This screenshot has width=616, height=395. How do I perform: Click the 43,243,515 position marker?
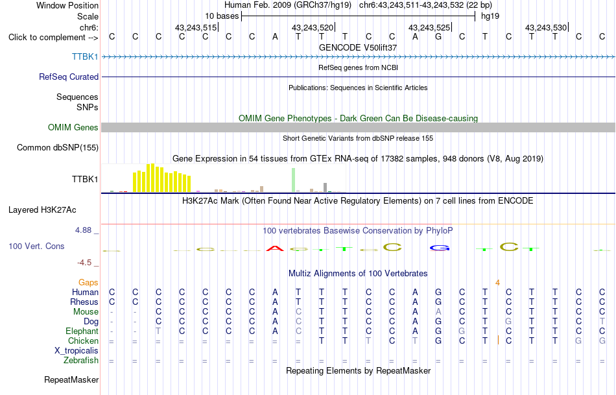coord(196,27)
